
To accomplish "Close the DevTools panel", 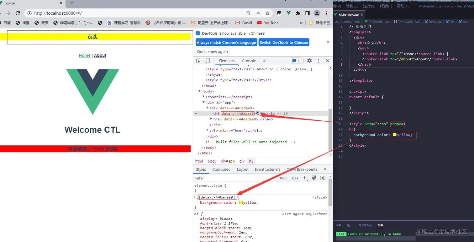I will [x=328, y=61].
